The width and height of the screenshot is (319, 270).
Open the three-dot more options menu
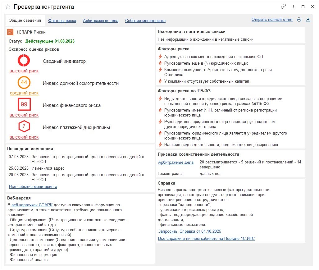(293, 7)
